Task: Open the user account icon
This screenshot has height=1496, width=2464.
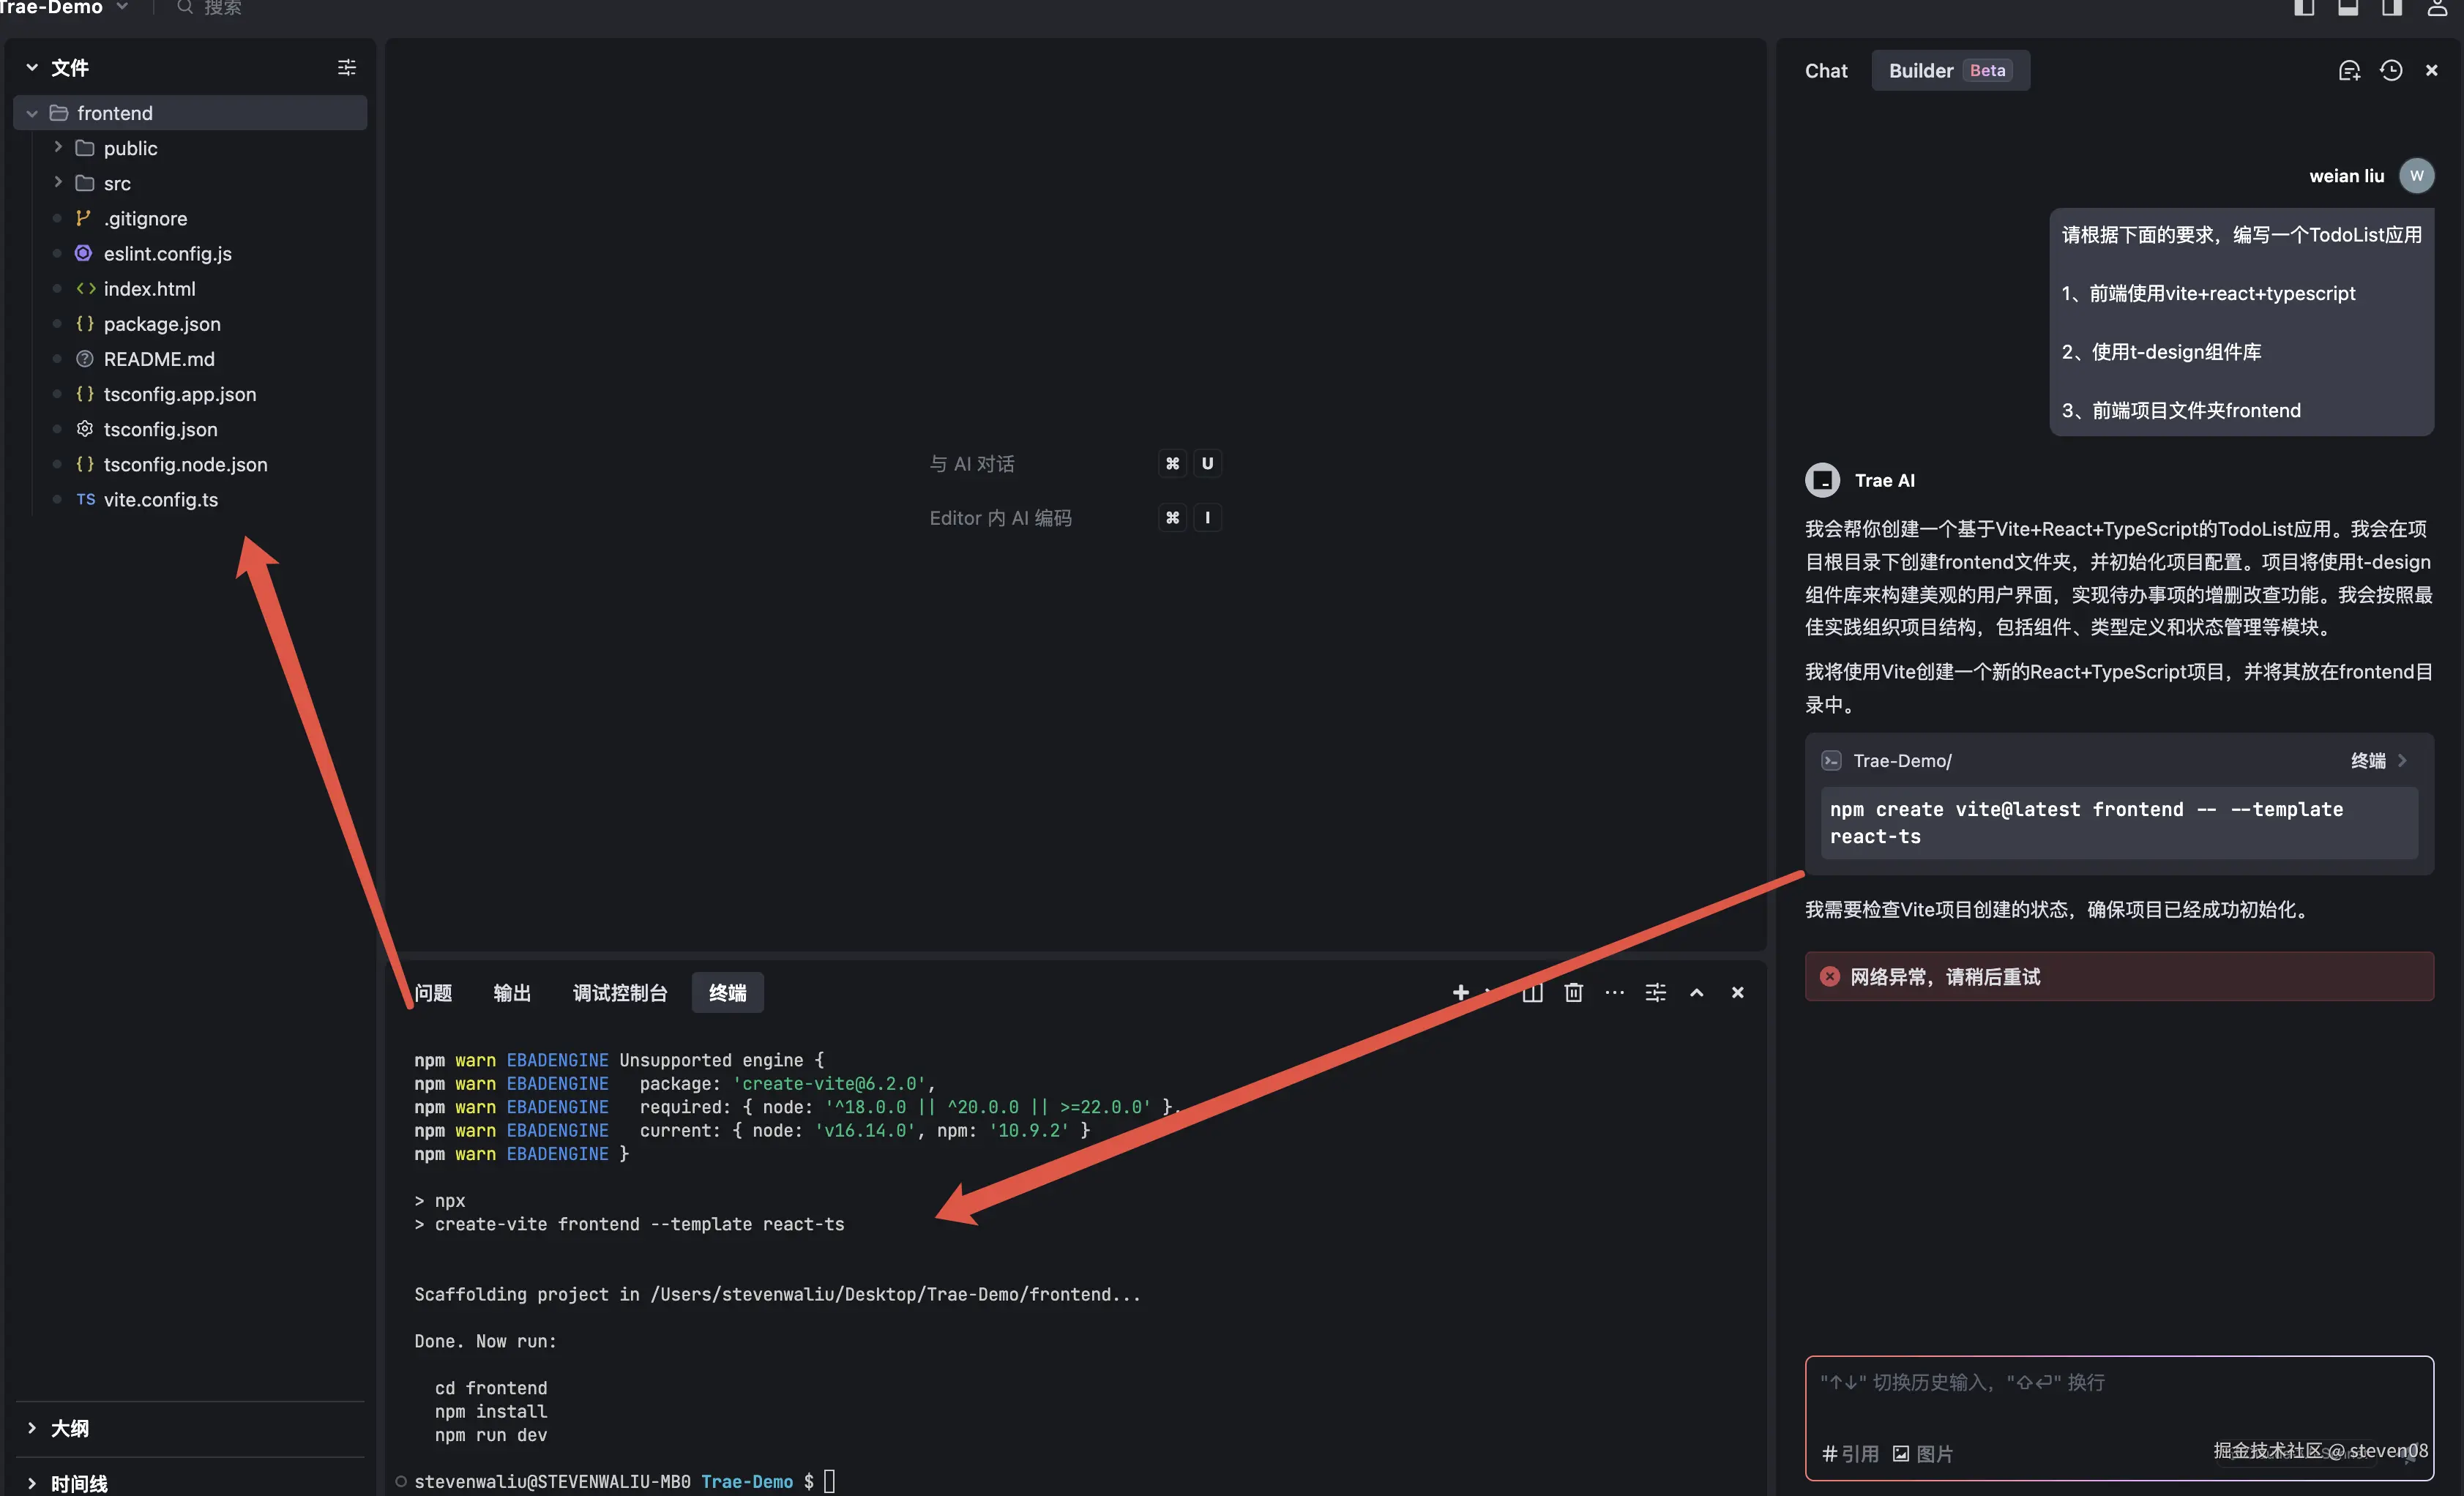Action: [2437, 8]
